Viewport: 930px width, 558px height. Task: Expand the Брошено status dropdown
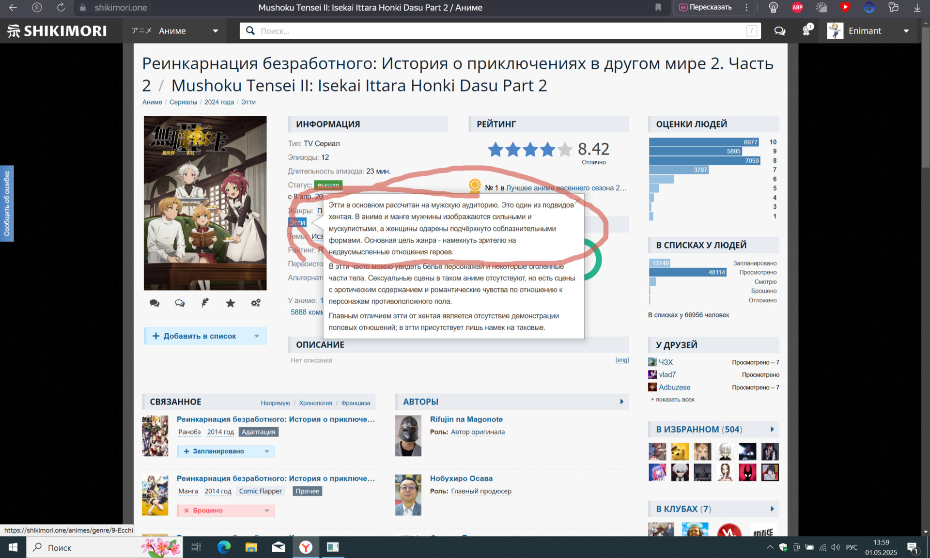pos(267,511)
